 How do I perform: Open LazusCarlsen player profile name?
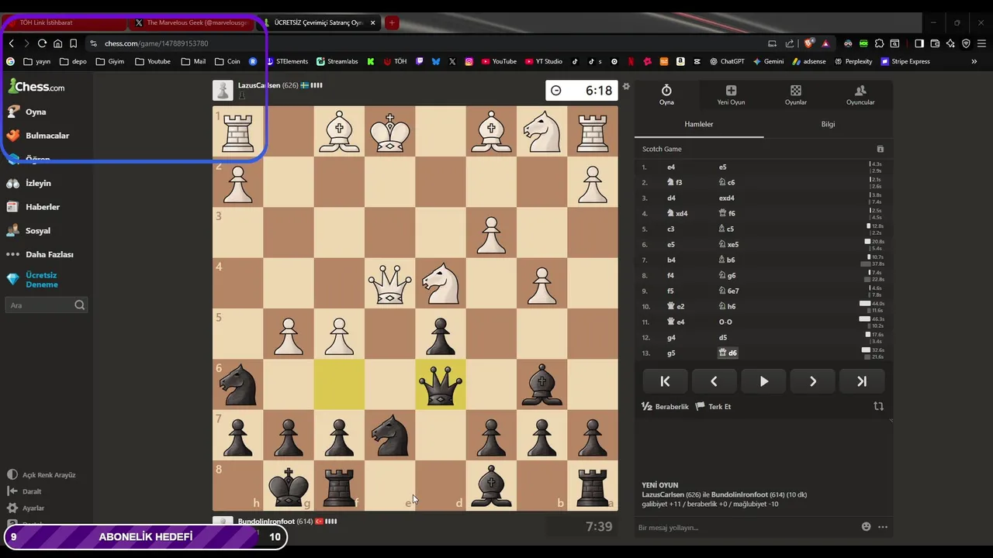pos(258,85)
